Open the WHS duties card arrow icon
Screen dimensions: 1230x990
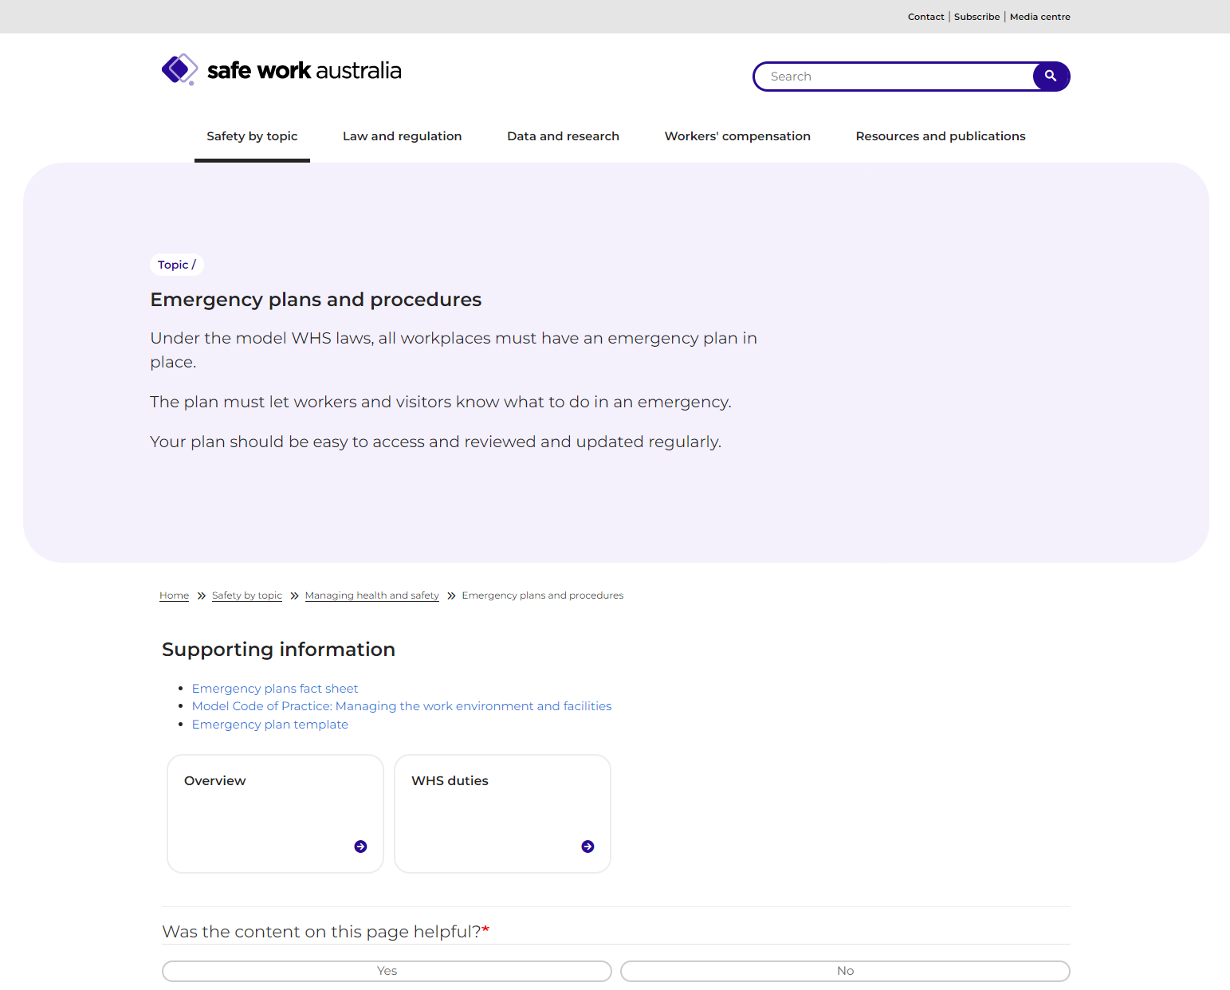(x=587, y=847)
